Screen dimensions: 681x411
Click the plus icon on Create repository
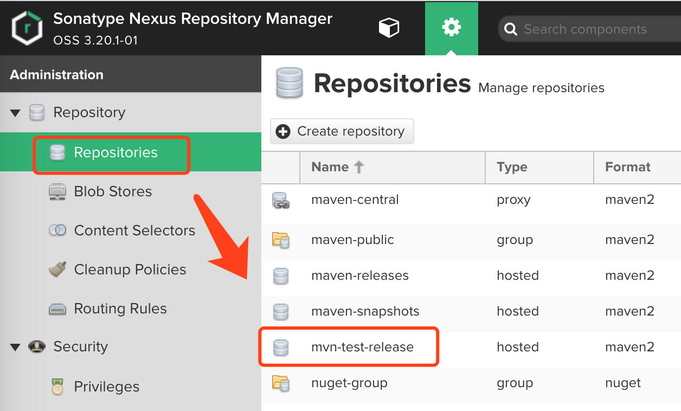tap(283, 131)
